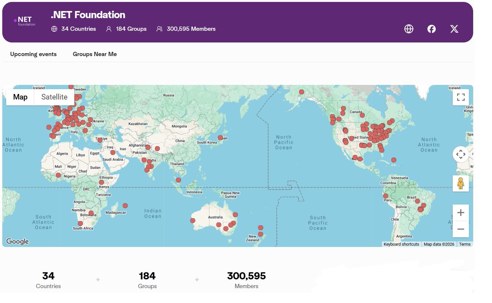Click the .NET Foundation logo
This screenshot has height=303, width=492.
(25, 22)
